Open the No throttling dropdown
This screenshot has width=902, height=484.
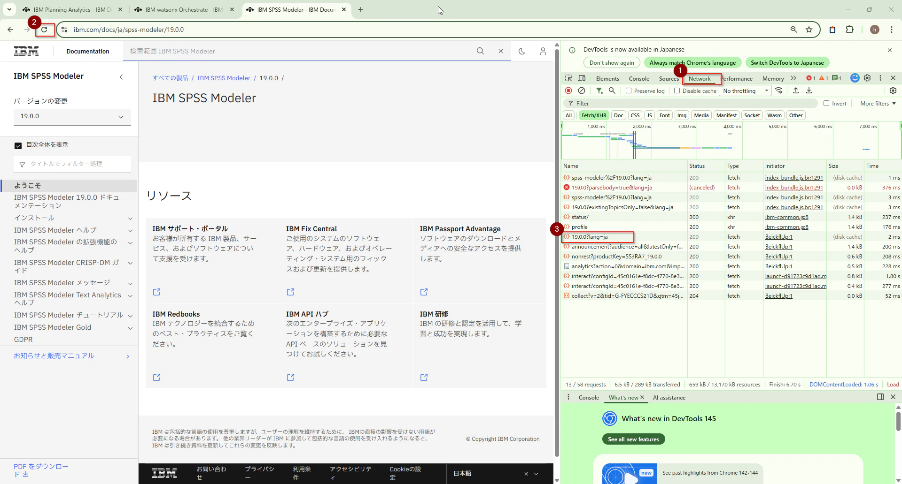[746, 91]
